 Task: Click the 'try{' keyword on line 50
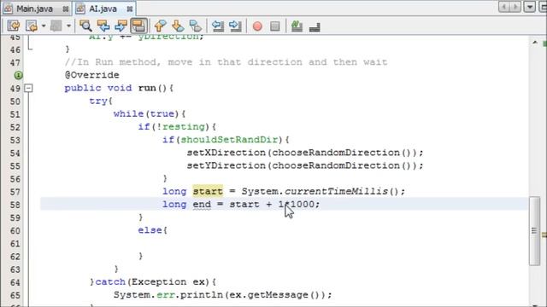click(101, 101)
